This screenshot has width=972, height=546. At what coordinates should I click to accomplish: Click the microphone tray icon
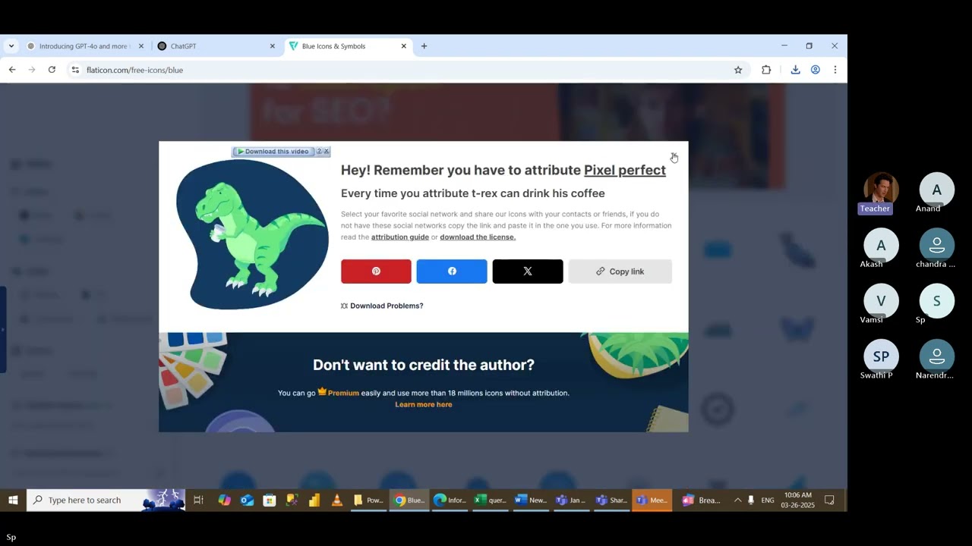tap(751, 500)
